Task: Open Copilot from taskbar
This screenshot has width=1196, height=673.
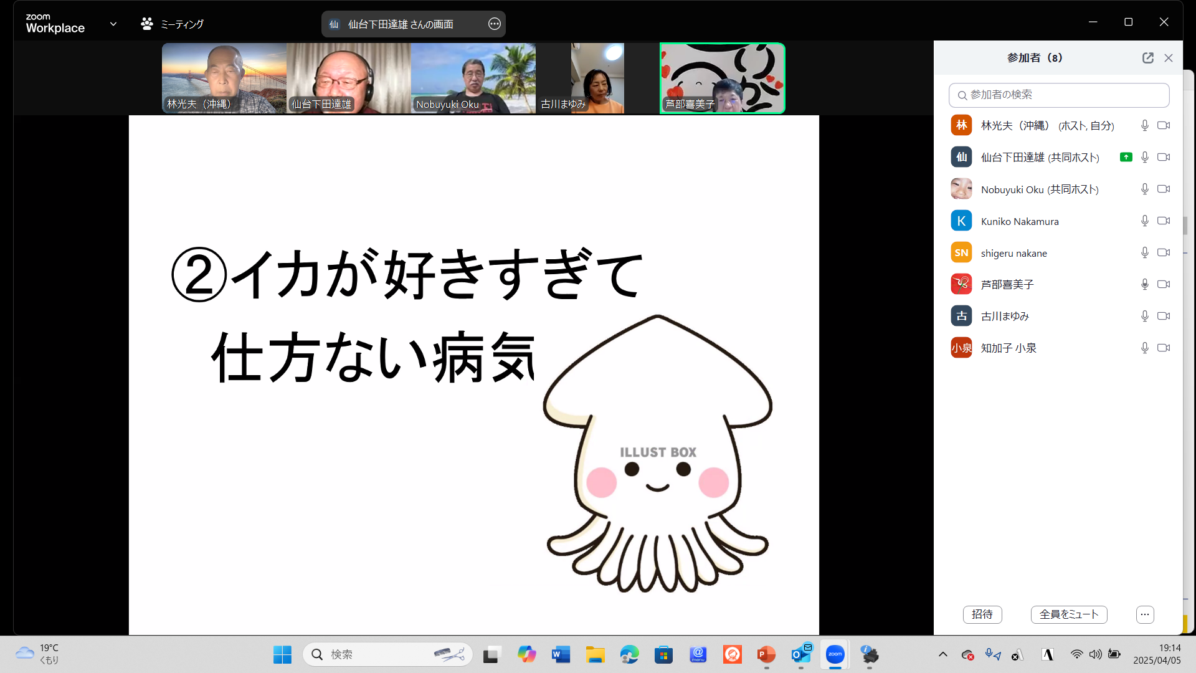Action: pyautogui.click(x=526, y=654)
